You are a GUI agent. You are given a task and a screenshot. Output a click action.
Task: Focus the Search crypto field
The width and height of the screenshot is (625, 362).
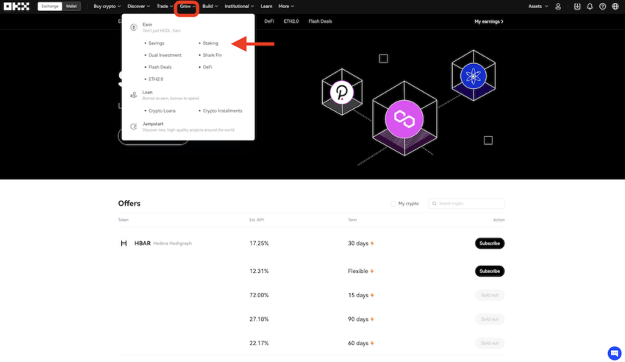pyautogui.click(x=467, y=203)
